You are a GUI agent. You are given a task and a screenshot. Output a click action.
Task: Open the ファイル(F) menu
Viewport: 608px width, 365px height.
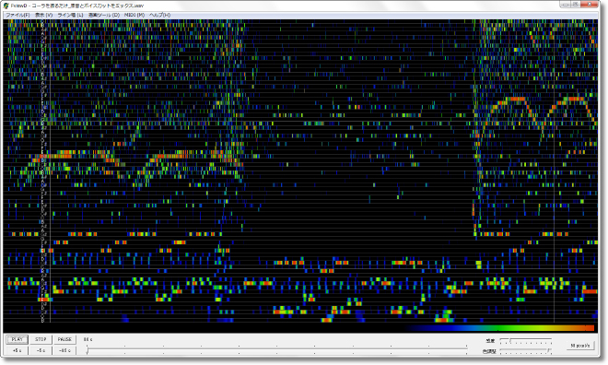coord(18,15)
